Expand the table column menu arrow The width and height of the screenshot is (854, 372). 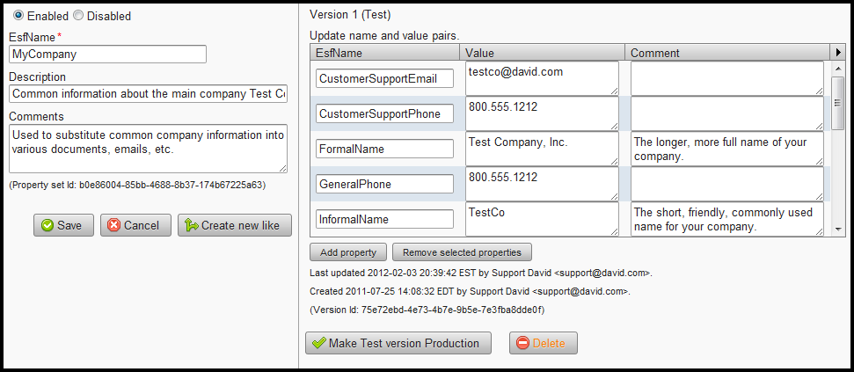838,53
